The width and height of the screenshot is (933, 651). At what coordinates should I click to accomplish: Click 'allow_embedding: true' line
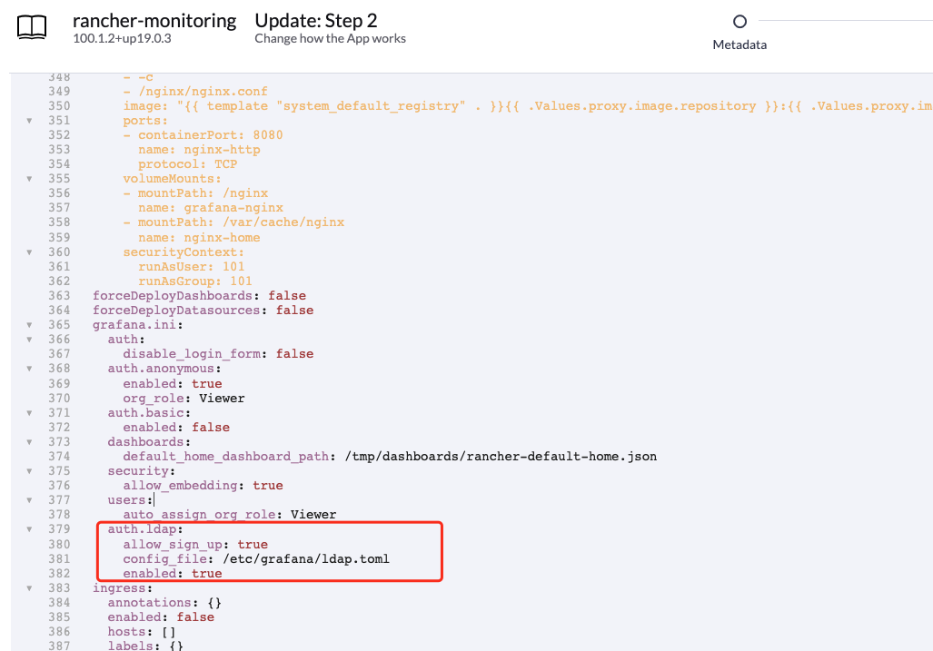coord(203,486)
